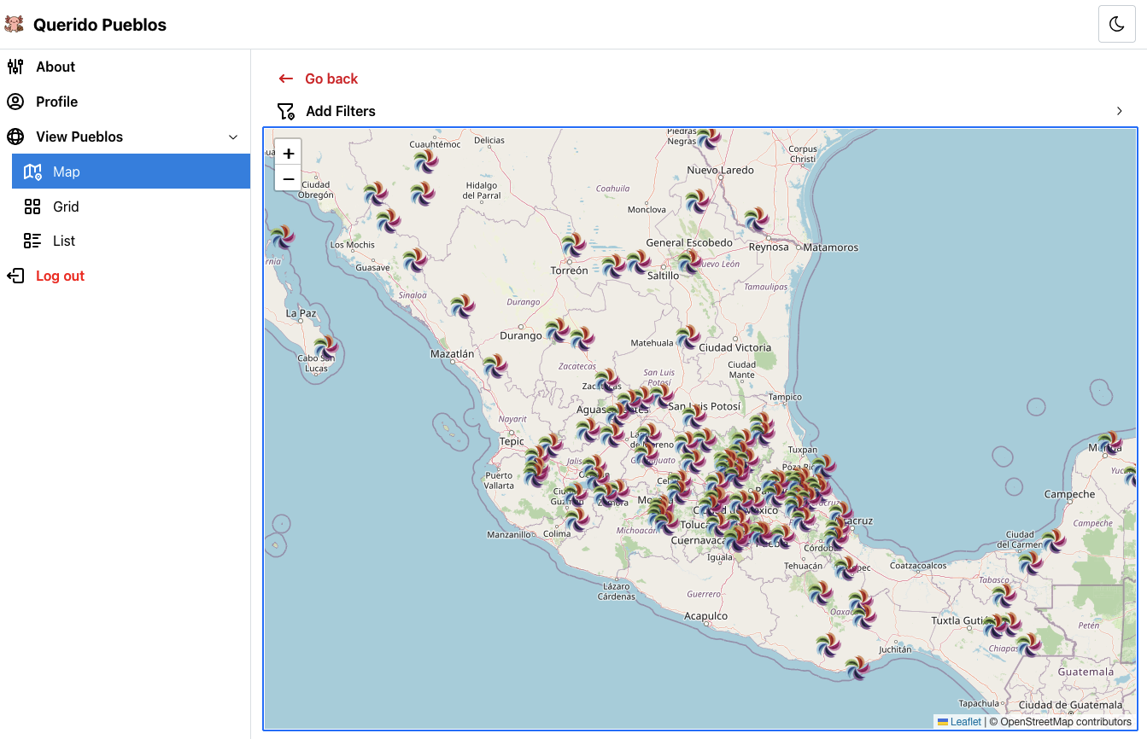Open the Grid view icon
Viewport: 1147px width, 739px height.
(32, 207)
